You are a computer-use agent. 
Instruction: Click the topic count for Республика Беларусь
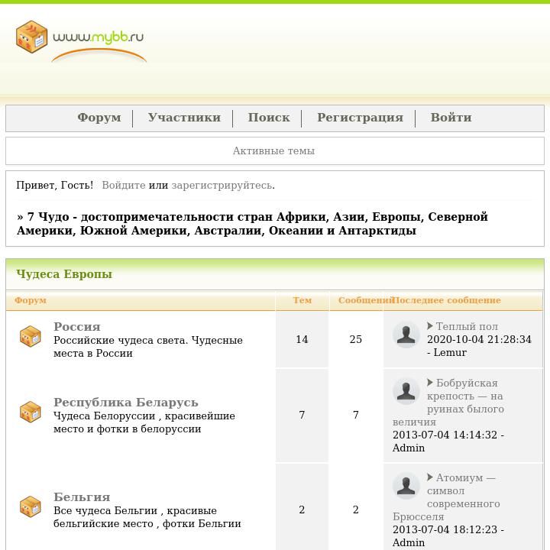(302, 415)
